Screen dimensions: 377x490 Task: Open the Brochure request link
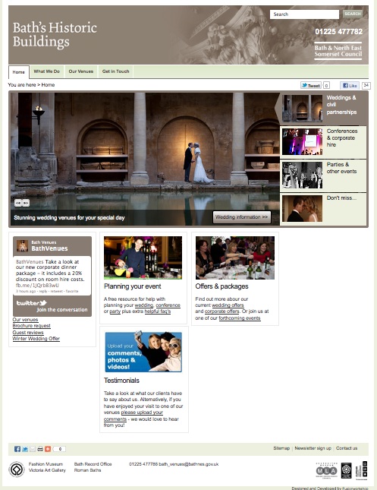(32, 326)
